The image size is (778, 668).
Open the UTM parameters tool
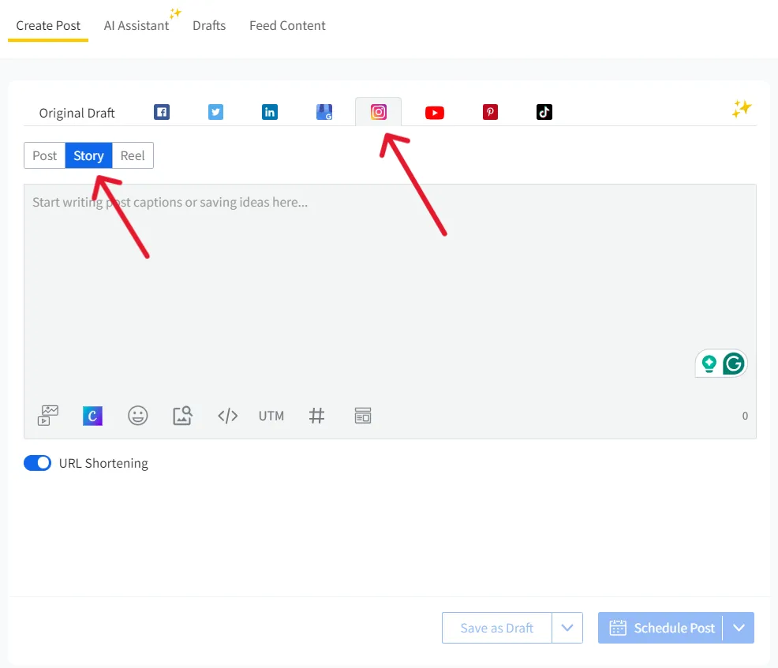click(x=271, y=416)
